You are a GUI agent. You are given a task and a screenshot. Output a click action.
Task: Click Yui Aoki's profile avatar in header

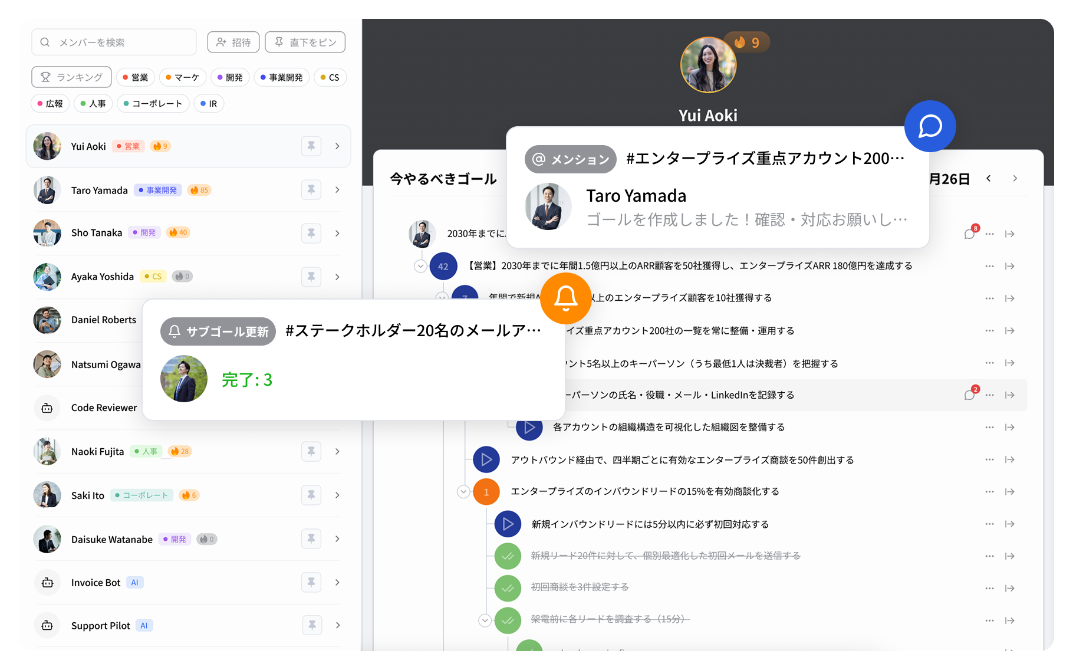708,65
